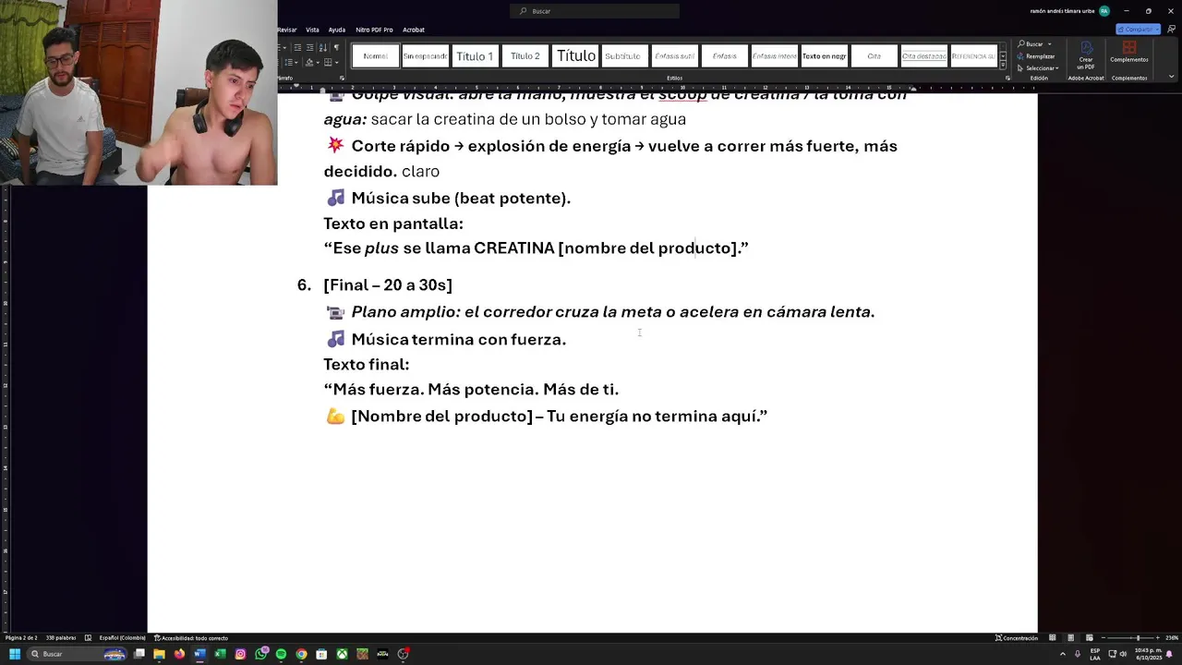Click the increase indent icon
1182x665 pixels.
click(310, 47)
